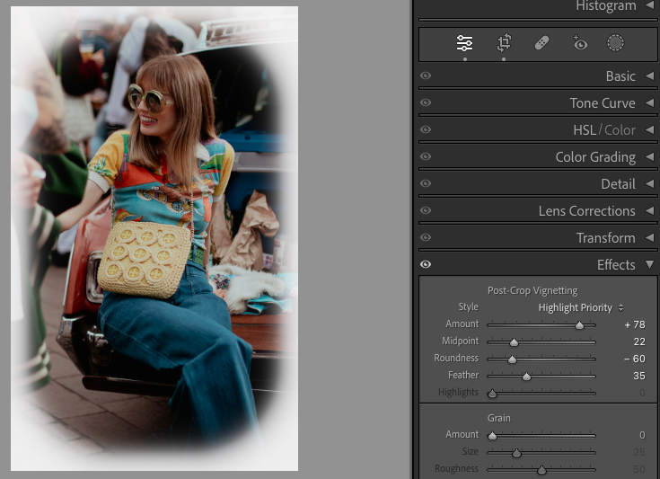Collapse the Effects panel triangle
The width and height of the screenshot is (660, 479).
click(649, 265)
